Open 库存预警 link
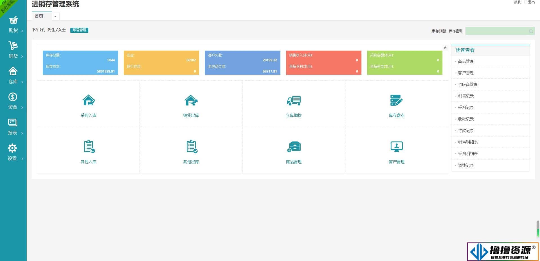Screen dimensions: 540x261 439,31
